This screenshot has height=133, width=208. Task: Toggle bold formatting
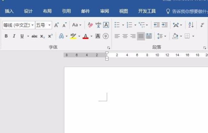6,36
